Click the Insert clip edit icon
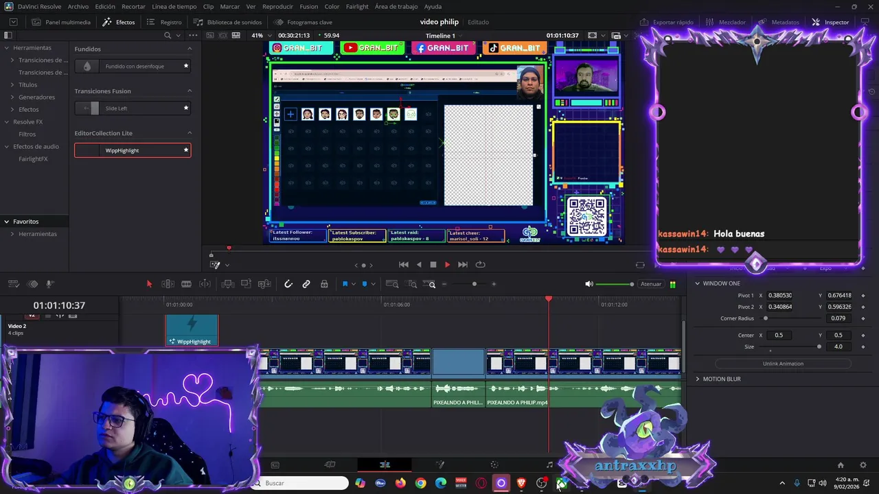 (228, 284)
